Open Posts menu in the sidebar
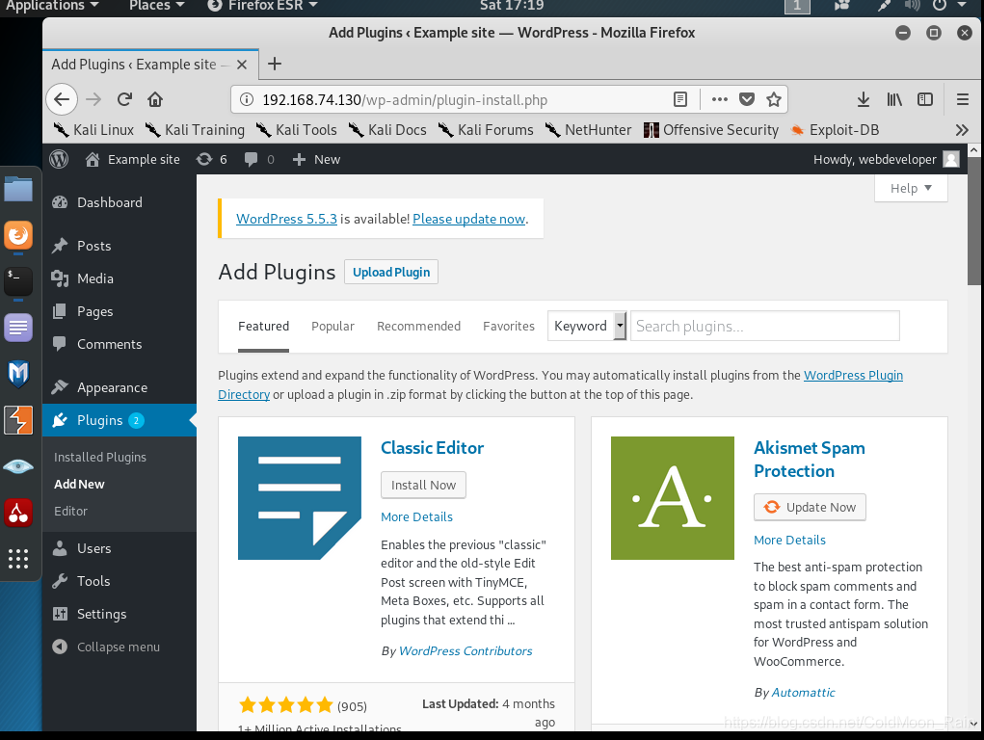Screen dimensions: 984x740 pos(120,246)
